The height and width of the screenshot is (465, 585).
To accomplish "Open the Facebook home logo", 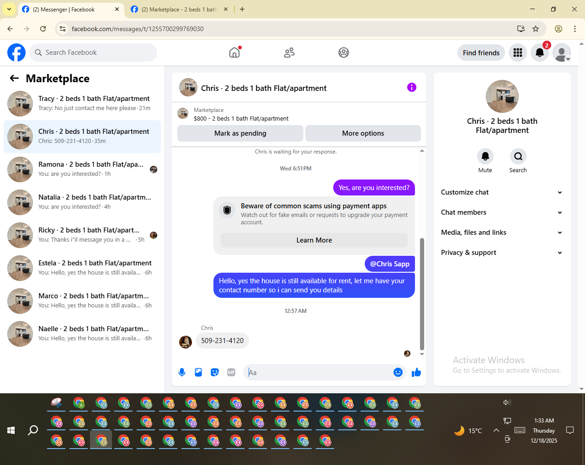I will (x=16, y=53).
